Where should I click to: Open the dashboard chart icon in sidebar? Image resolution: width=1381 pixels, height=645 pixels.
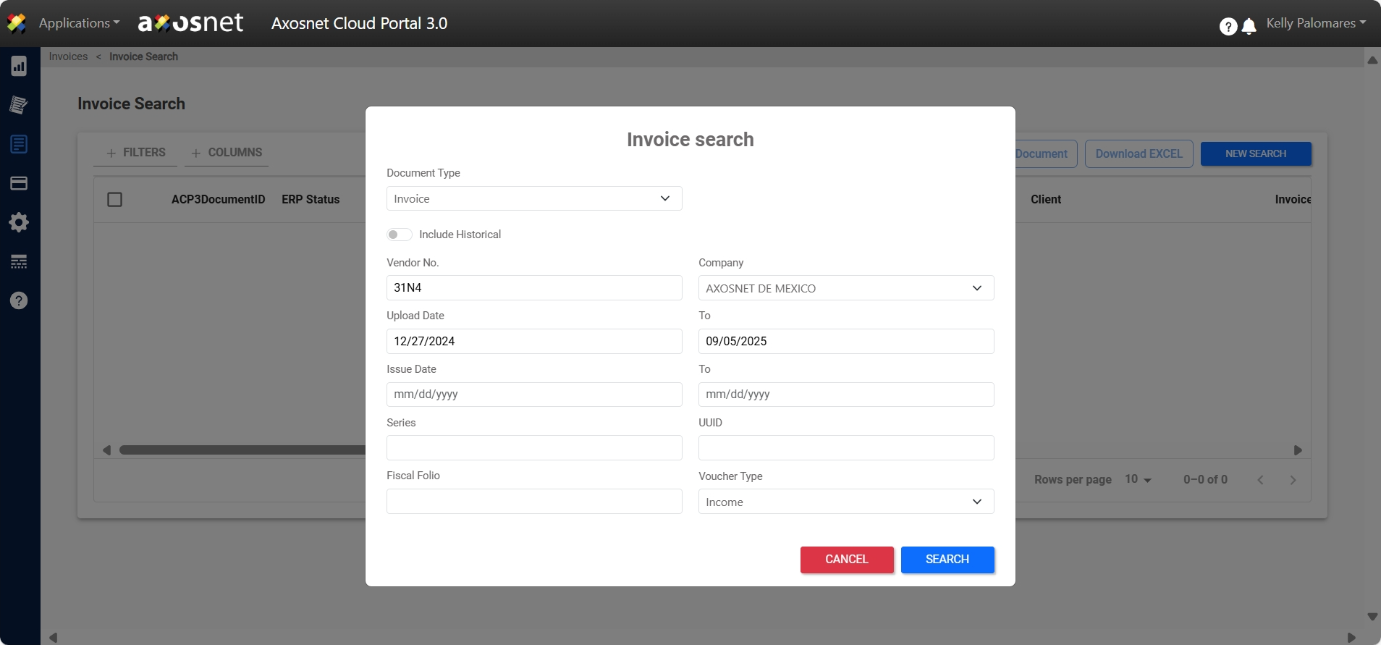19,67
